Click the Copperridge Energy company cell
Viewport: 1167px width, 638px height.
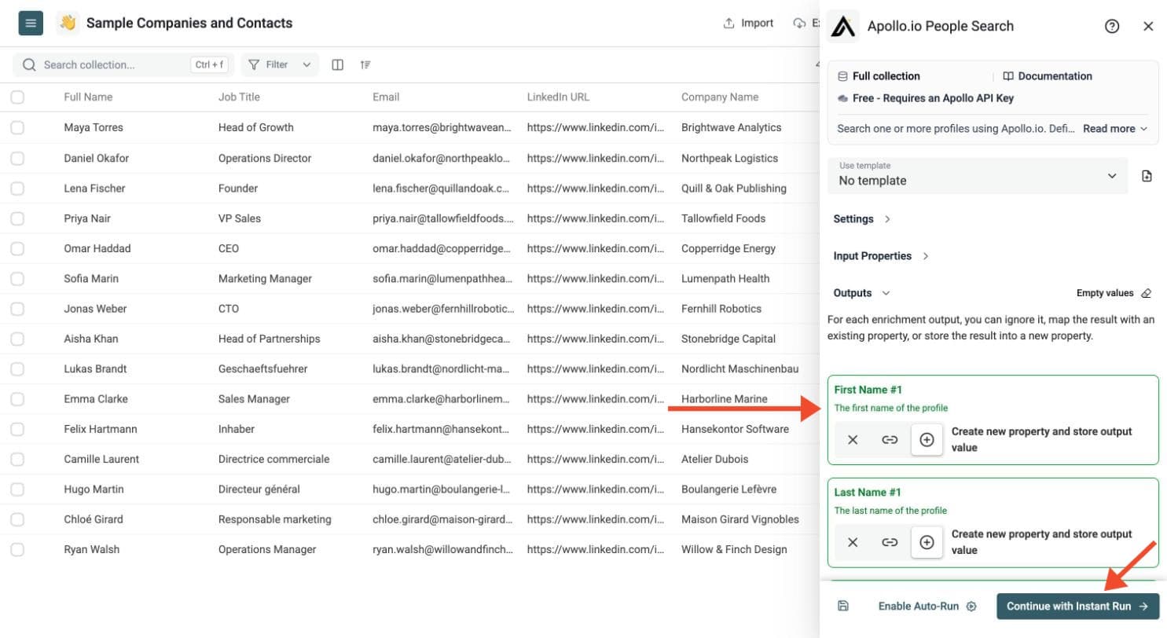tap(728, 248)
